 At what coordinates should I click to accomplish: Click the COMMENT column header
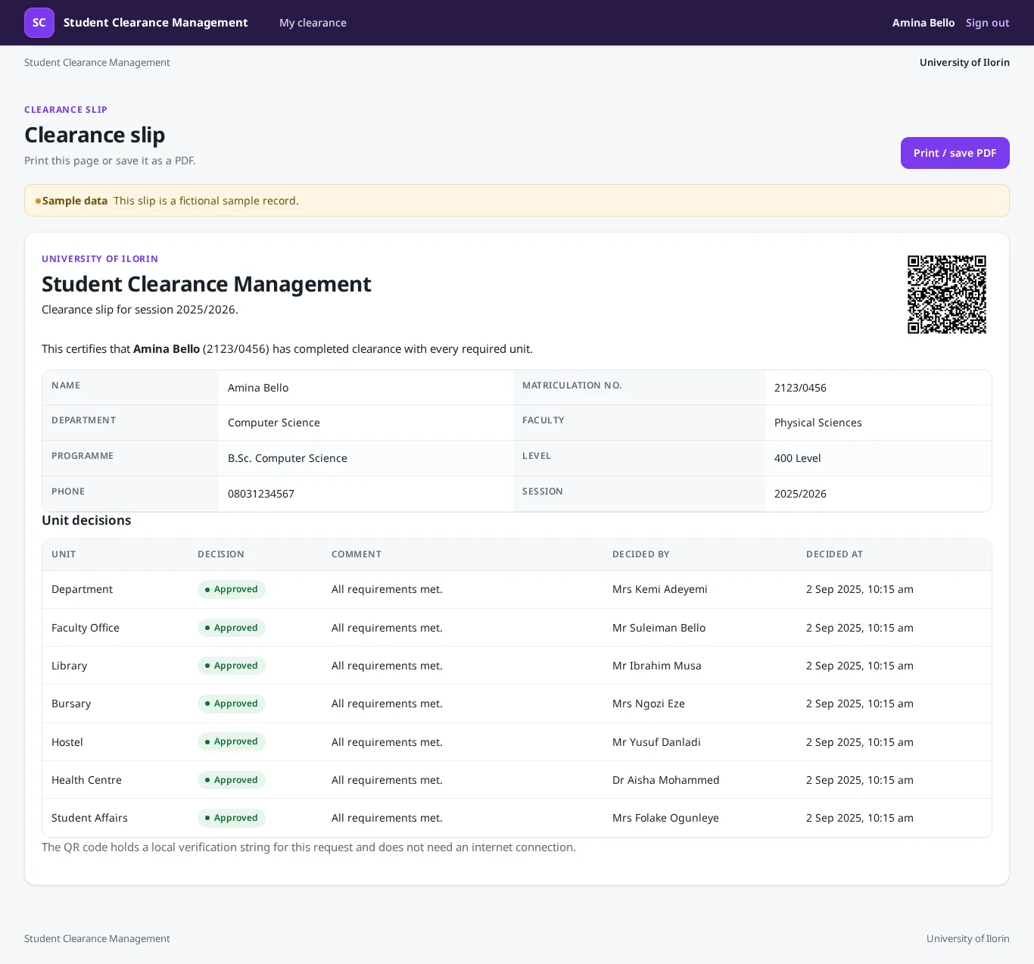coord(357,554)
